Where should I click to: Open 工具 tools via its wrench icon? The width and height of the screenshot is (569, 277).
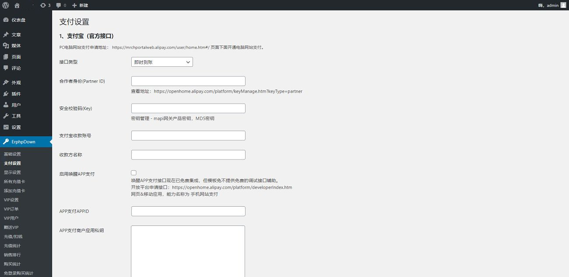[6, 116]
